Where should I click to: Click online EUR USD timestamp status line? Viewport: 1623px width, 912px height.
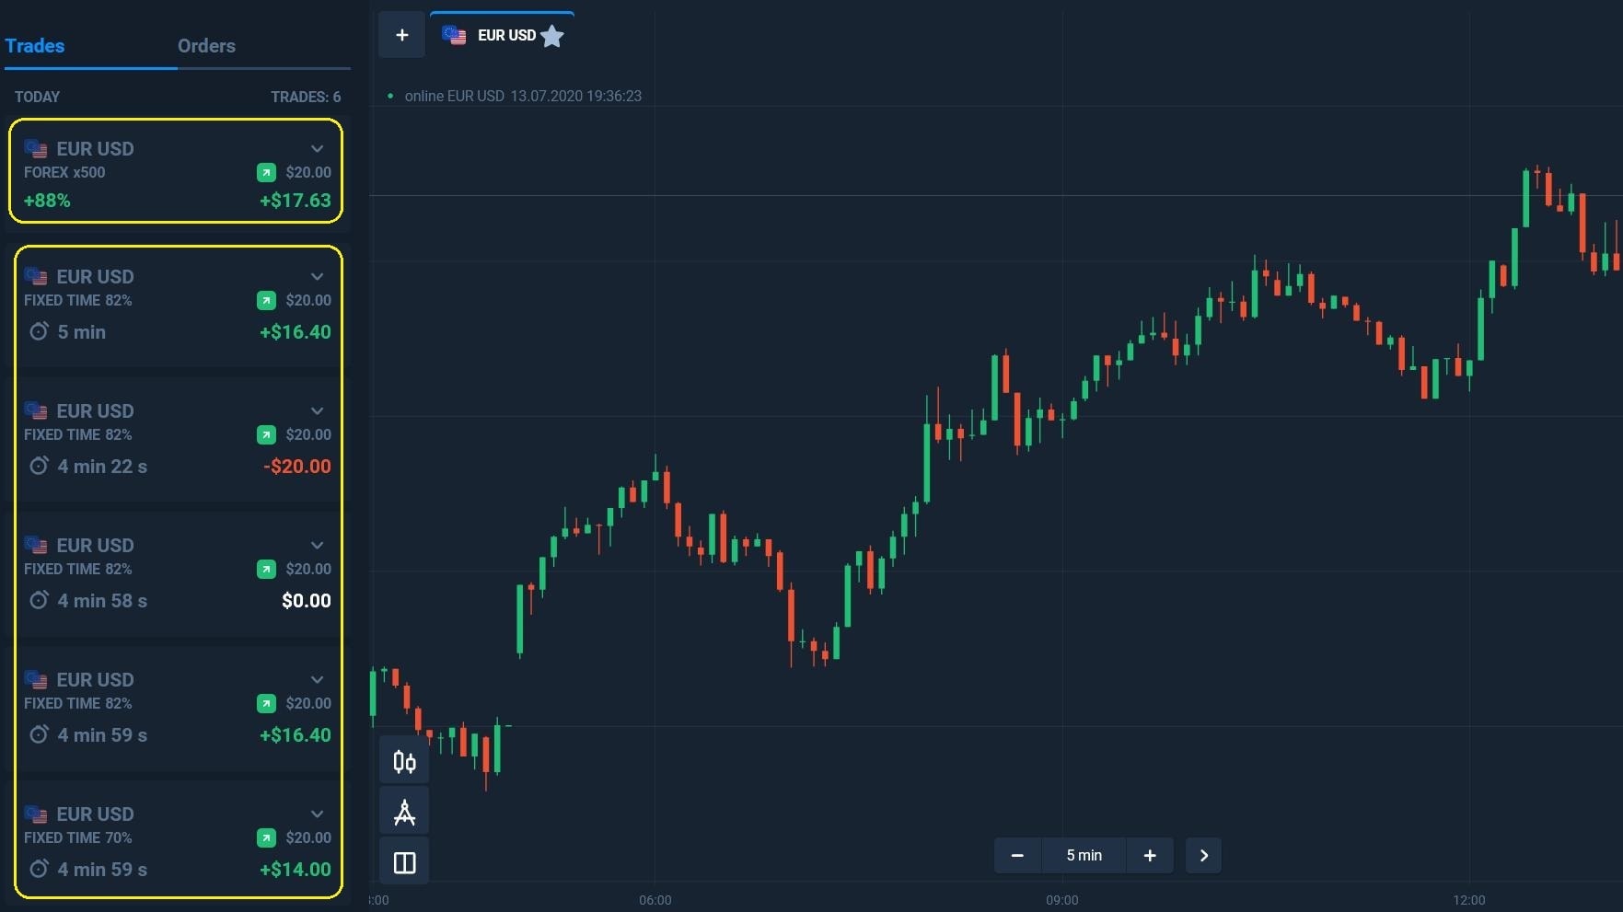point(523,96)
